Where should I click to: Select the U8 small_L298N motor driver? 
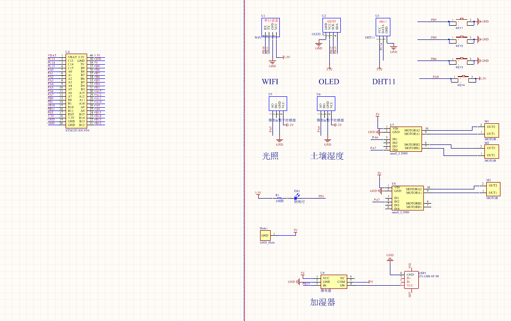(x=408, y=198)
